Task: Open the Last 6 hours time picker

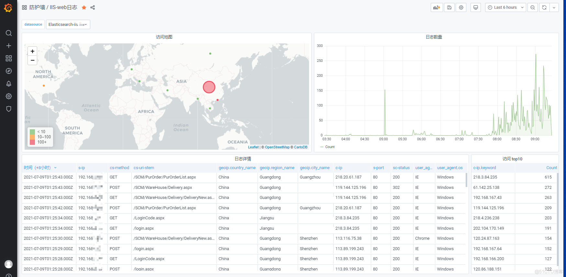Action: point(505,7)
